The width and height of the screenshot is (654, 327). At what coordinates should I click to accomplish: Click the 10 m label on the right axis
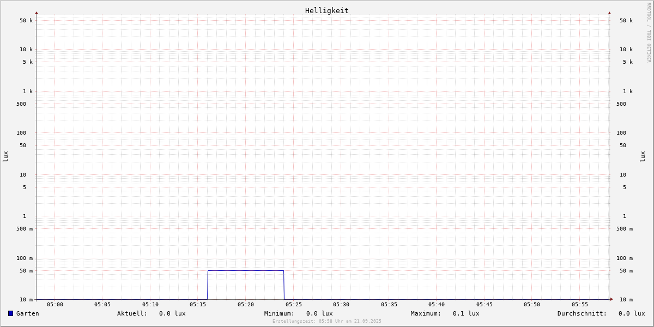626,300
